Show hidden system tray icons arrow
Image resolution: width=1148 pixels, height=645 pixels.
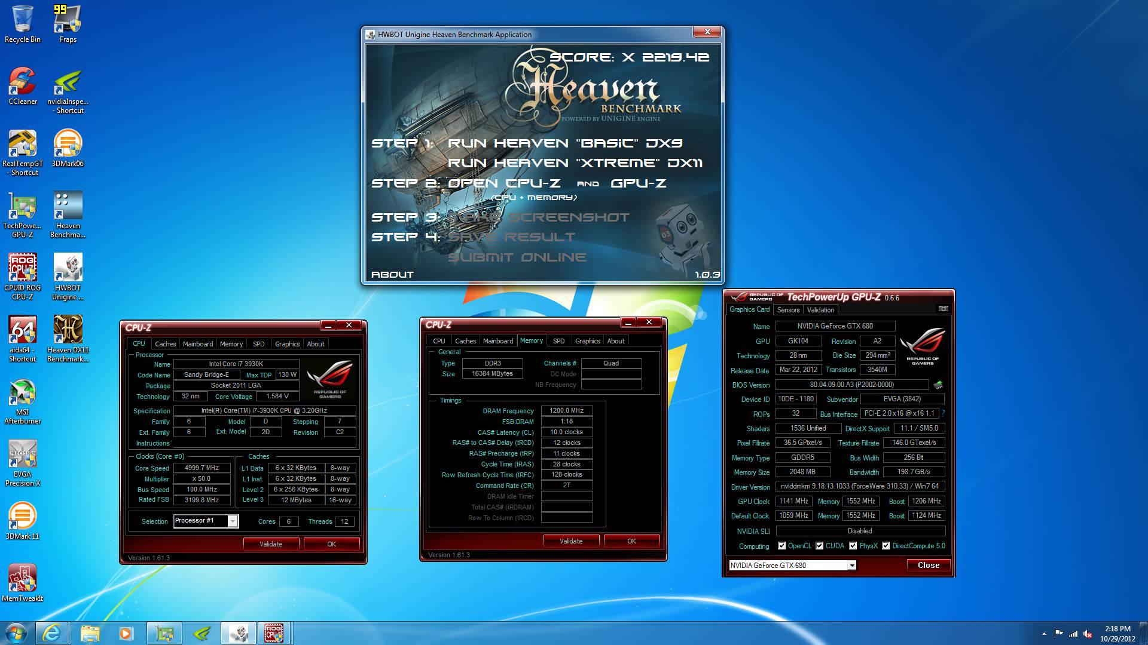click(1044, 634)
